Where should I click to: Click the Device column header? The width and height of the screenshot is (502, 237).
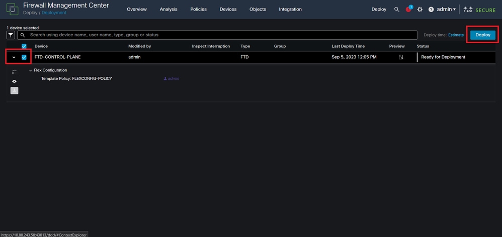pyautogui.click(x=41, y=46)
